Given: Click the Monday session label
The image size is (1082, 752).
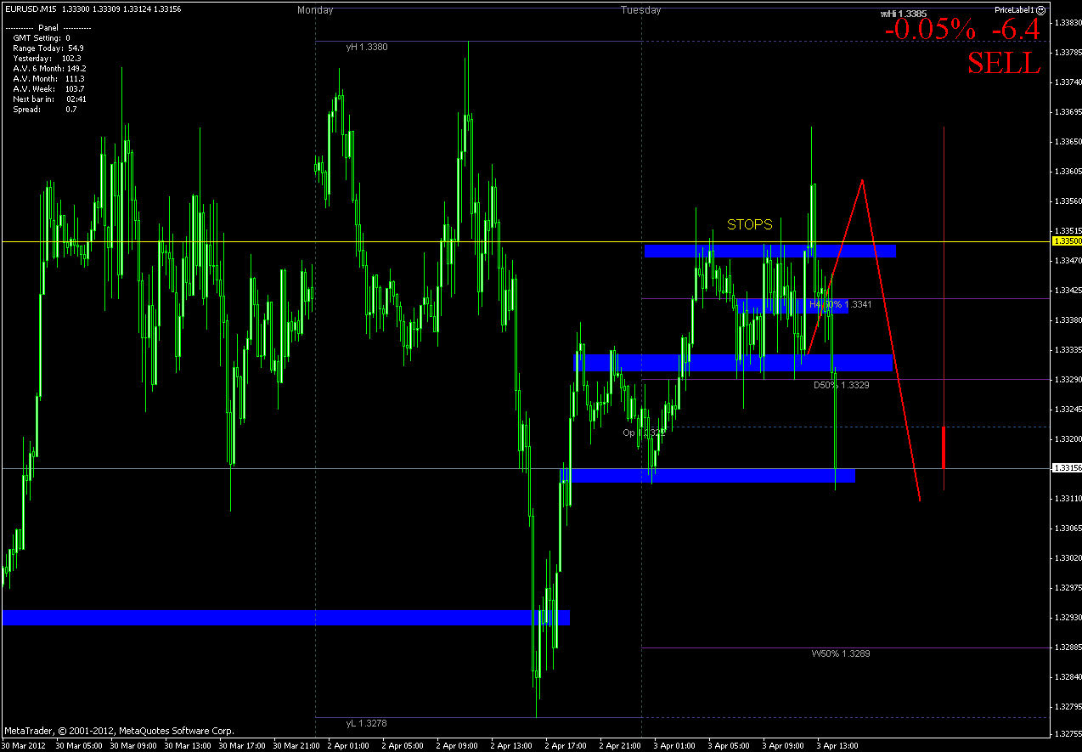Looking at the screenshot, I should [315, 10].
